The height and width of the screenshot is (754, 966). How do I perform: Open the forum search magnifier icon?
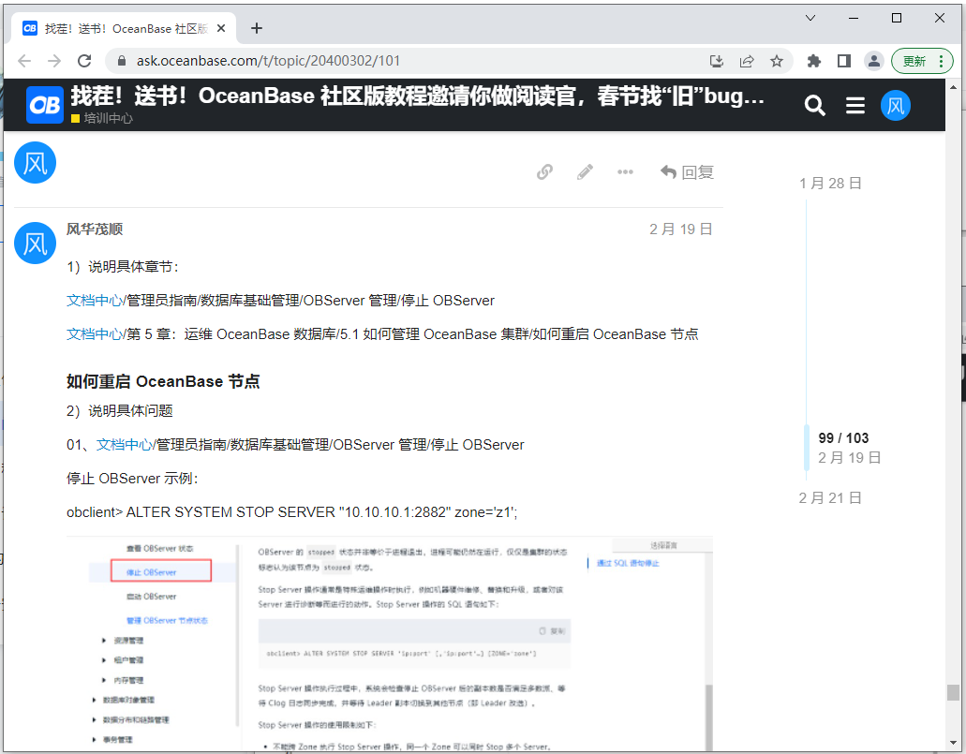814,106
